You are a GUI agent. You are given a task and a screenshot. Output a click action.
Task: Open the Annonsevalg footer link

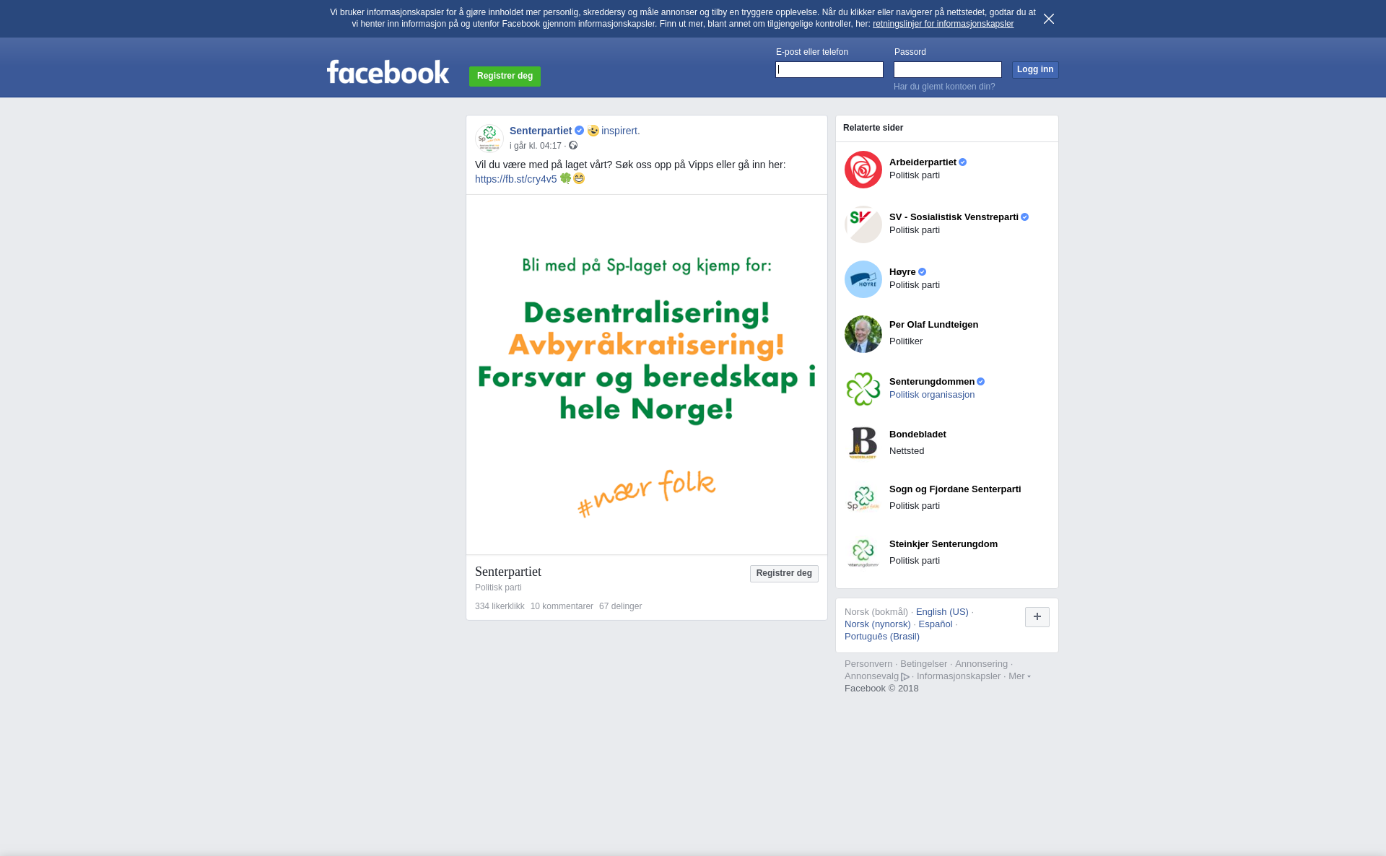click(x=871, y=676)
